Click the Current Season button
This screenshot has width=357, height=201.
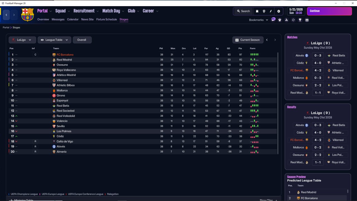coord(248,40)
